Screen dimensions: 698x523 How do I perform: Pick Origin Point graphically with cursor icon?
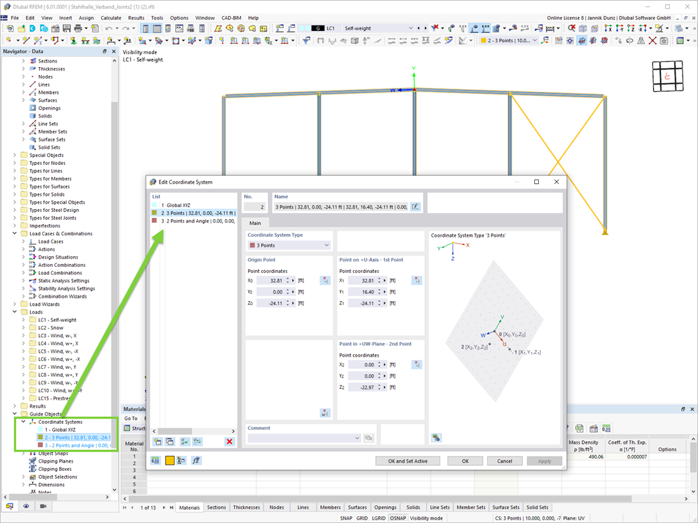[325, 280]
